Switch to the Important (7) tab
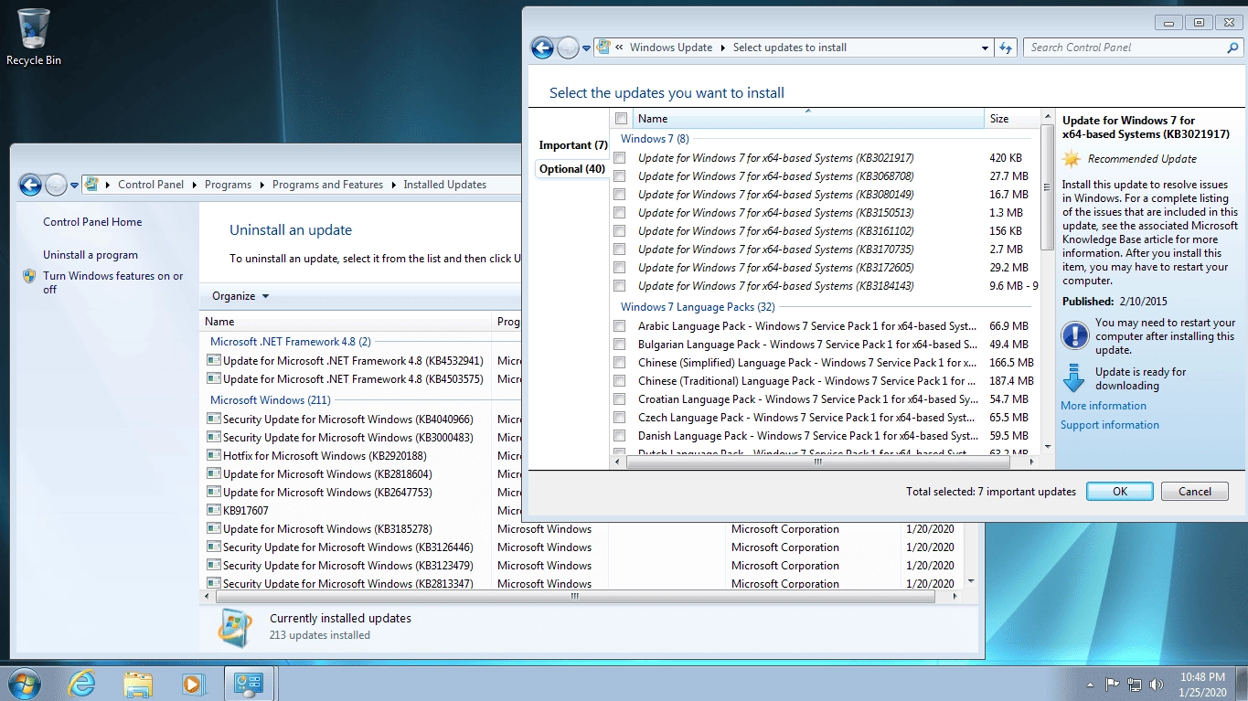This screenshot has width=1248, height=701. pyautogui.click(x=573, y=145)
